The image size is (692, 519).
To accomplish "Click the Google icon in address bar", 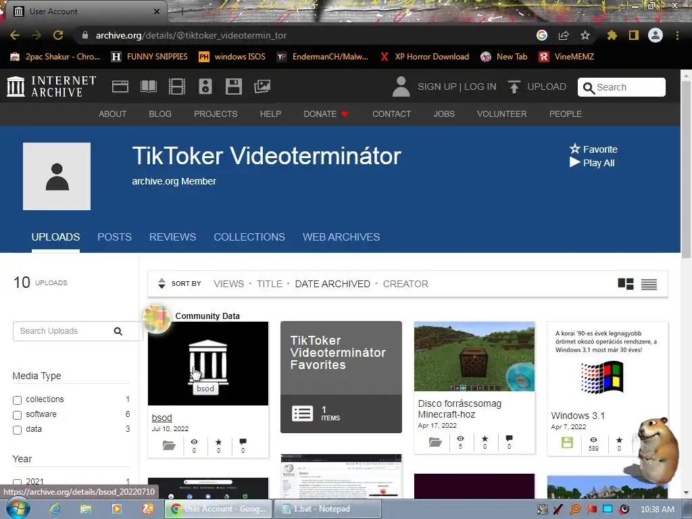I will point(542,35).
